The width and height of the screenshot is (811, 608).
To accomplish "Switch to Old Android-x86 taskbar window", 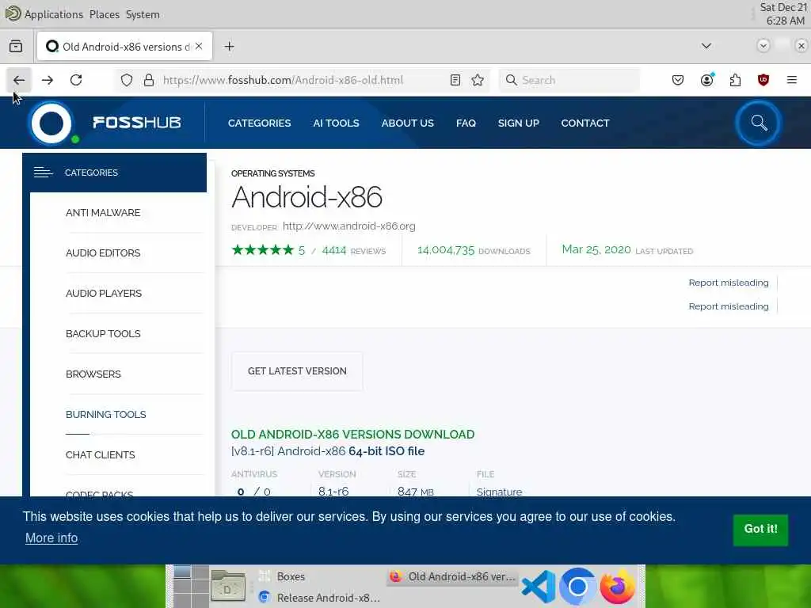I will (452, 576).
